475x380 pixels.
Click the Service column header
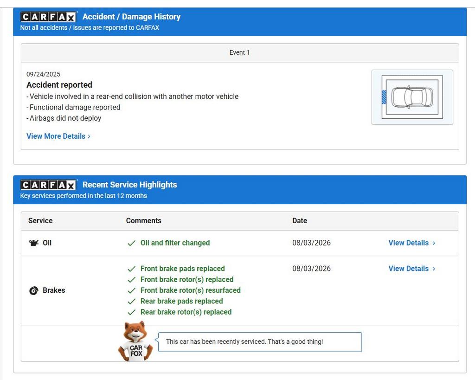(40, 220)
